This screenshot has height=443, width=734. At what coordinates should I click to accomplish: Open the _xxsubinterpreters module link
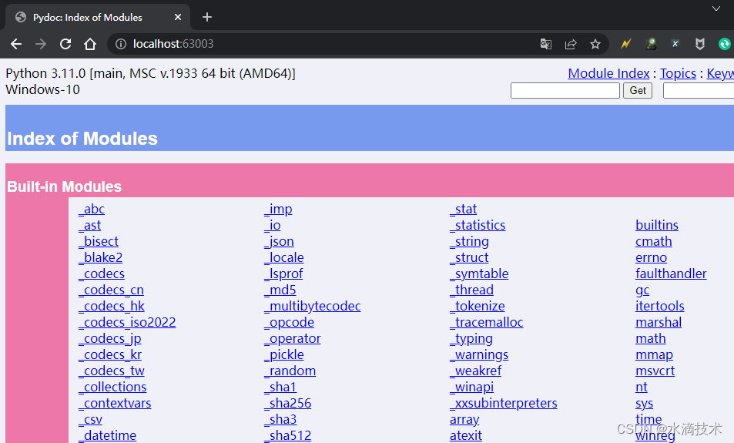[503, 403]
